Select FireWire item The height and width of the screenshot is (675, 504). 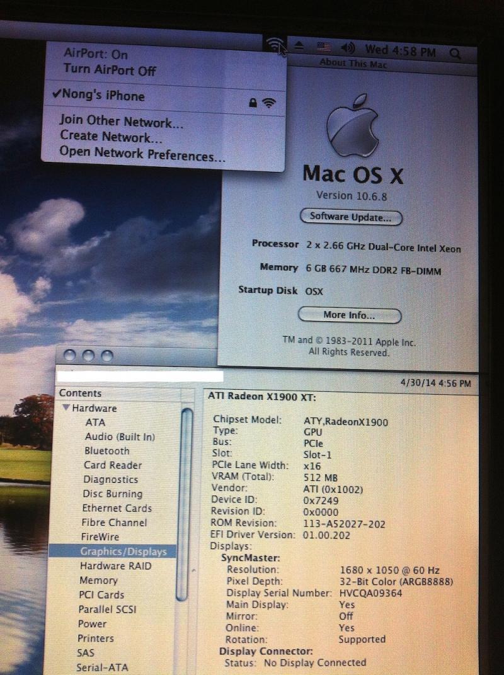(x=100, y=537)
